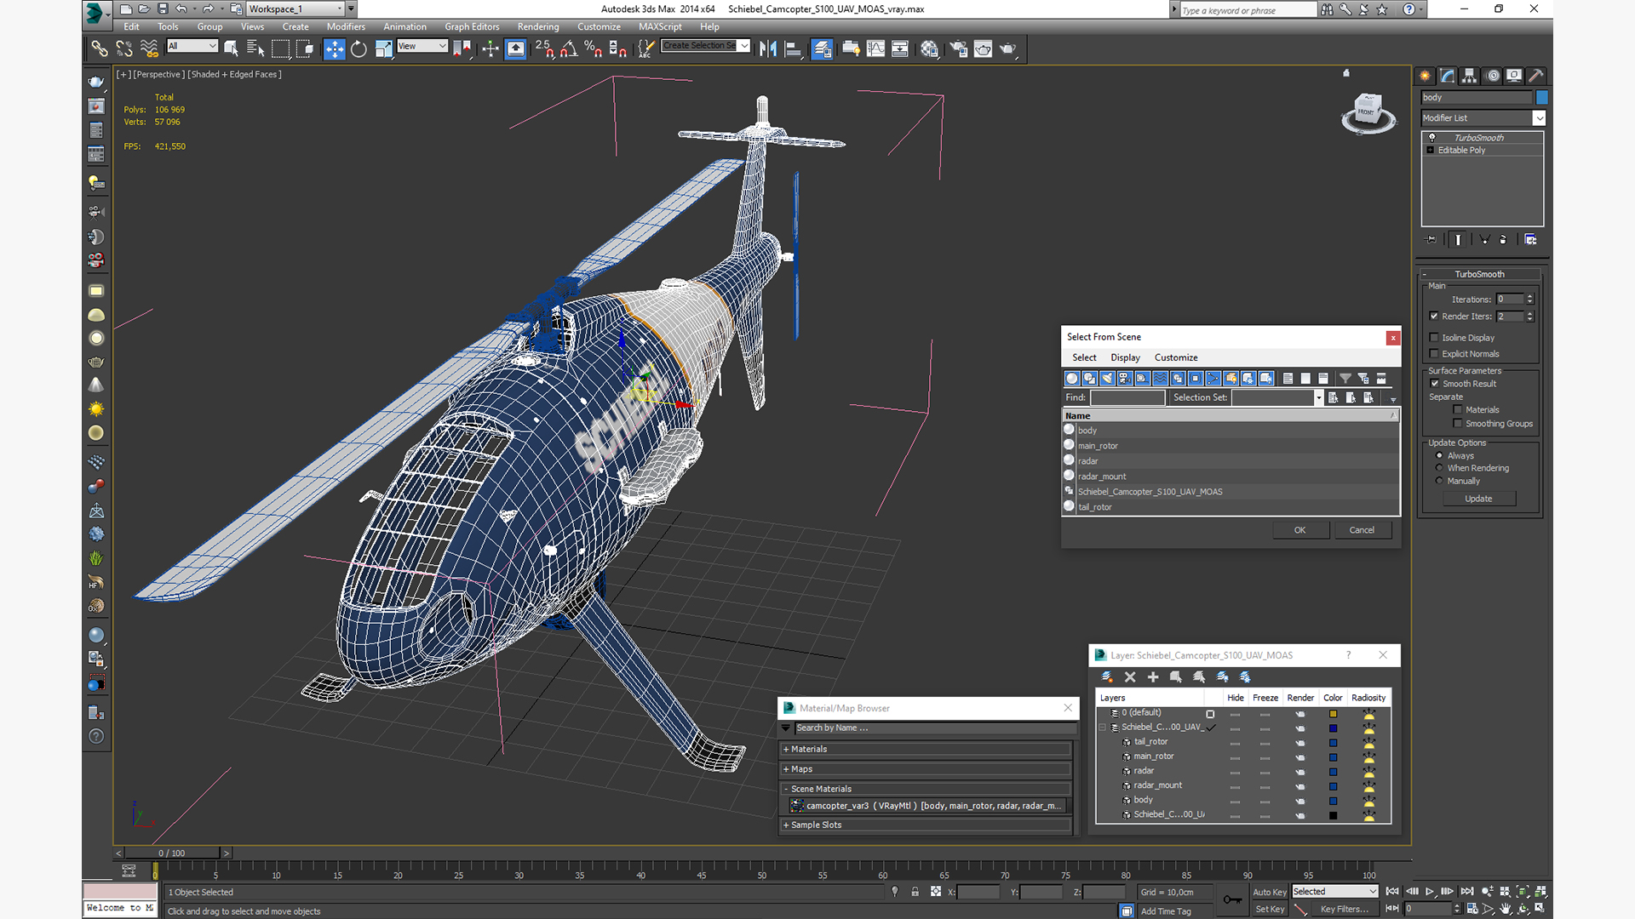
Task: Click the Pan View navigation icon
Action: [x=1506, y=910]
